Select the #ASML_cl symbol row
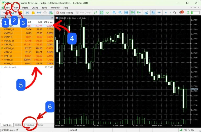The width and height of the screenshot is (201, 132). click(27, 48)
